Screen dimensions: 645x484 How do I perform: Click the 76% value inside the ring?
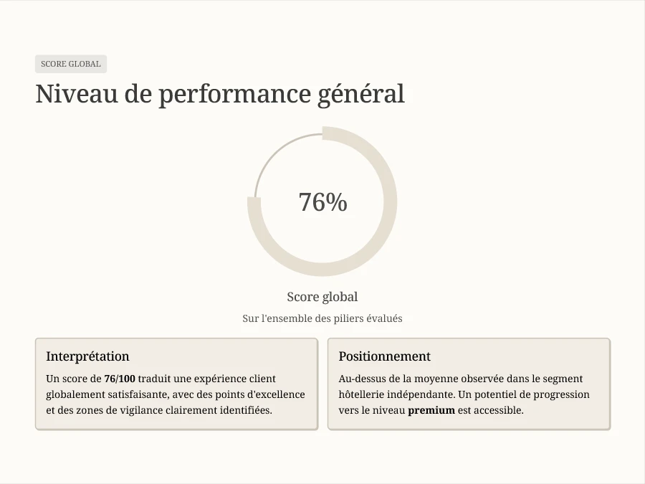click(322, 203)
